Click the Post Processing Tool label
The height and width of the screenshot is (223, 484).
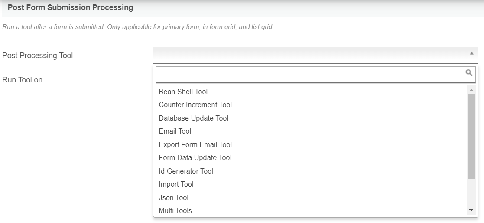(x=38, y=56)
